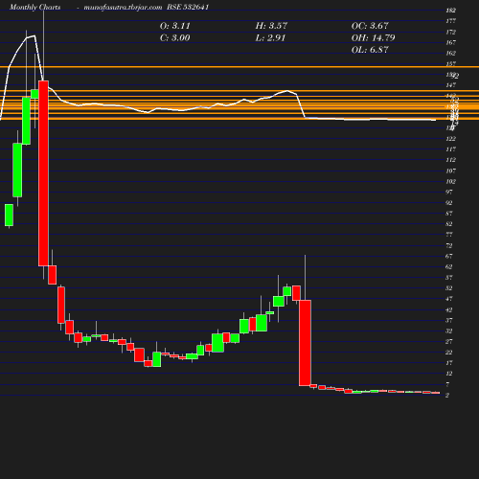Click the 112 price axis label

tap(450, 160)
